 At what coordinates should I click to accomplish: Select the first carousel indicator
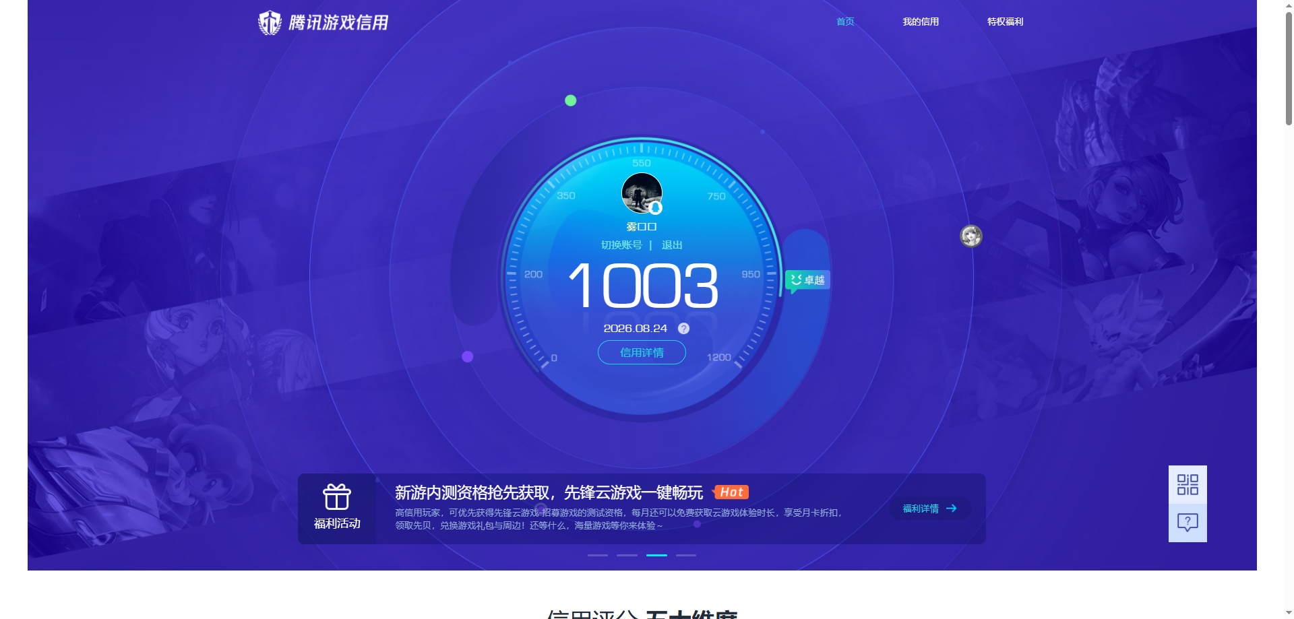coord(598,555)
